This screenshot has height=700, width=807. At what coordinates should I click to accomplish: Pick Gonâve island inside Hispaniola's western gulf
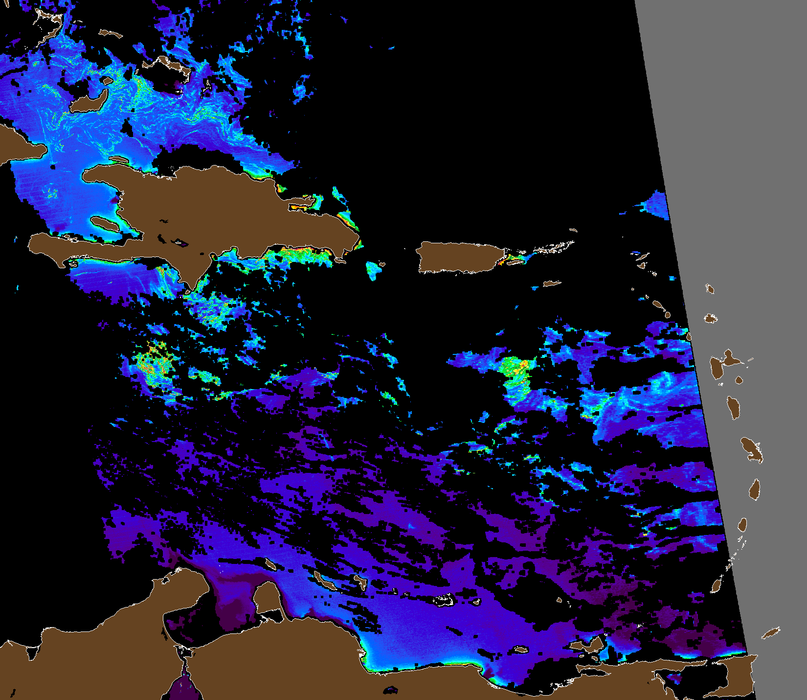click(x=105, y=224)
